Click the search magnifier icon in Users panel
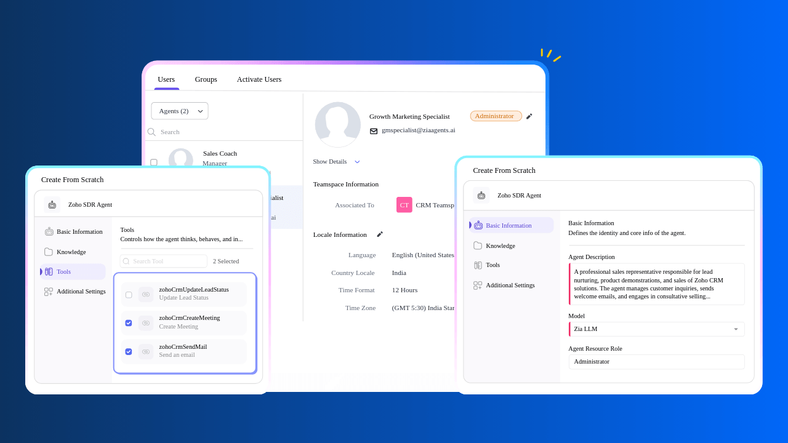The height and width of the screenshot is (443, 788). (151, 132)
